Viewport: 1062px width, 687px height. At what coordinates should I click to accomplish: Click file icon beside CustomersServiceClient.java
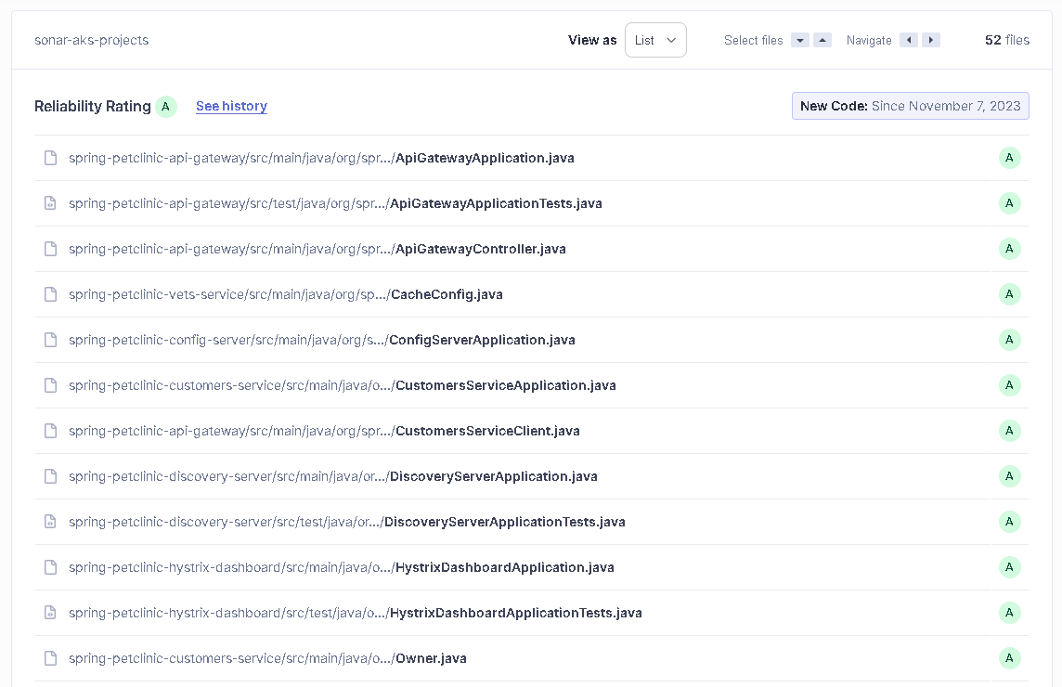click(x=50, y=430)
